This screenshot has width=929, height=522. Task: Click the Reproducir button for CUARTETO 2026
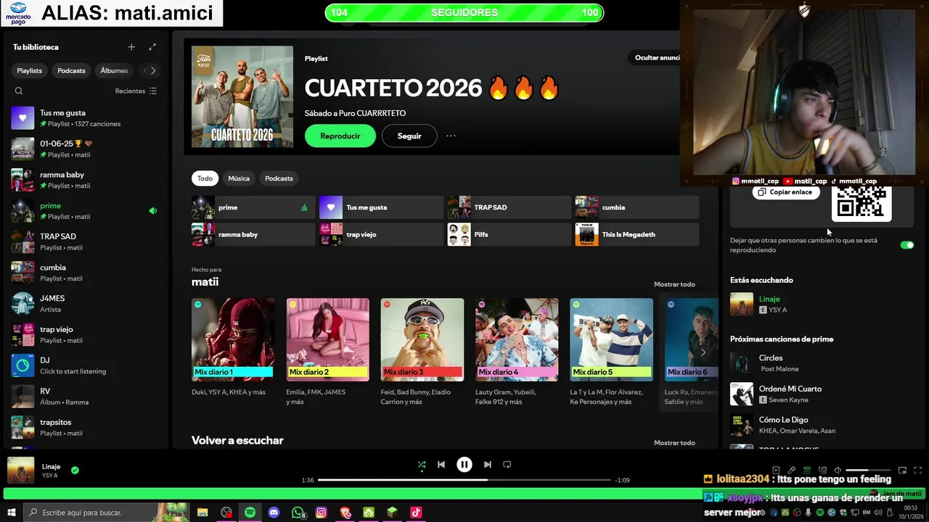tap(340, 136)
